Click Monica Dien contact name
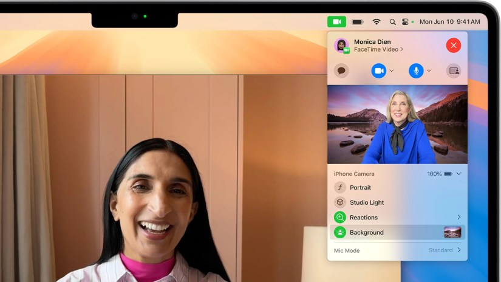The width and height of the screenshot is (501, 282). pyautogui.click(x=372, y=41)
